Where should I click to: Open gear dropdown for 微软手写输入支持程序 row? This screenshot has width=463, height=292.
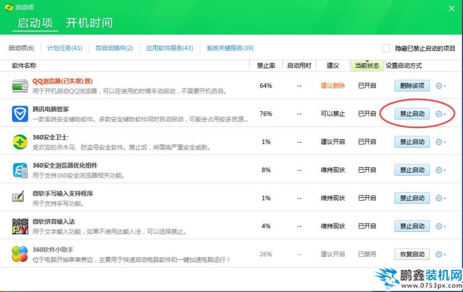click(440, 198)
